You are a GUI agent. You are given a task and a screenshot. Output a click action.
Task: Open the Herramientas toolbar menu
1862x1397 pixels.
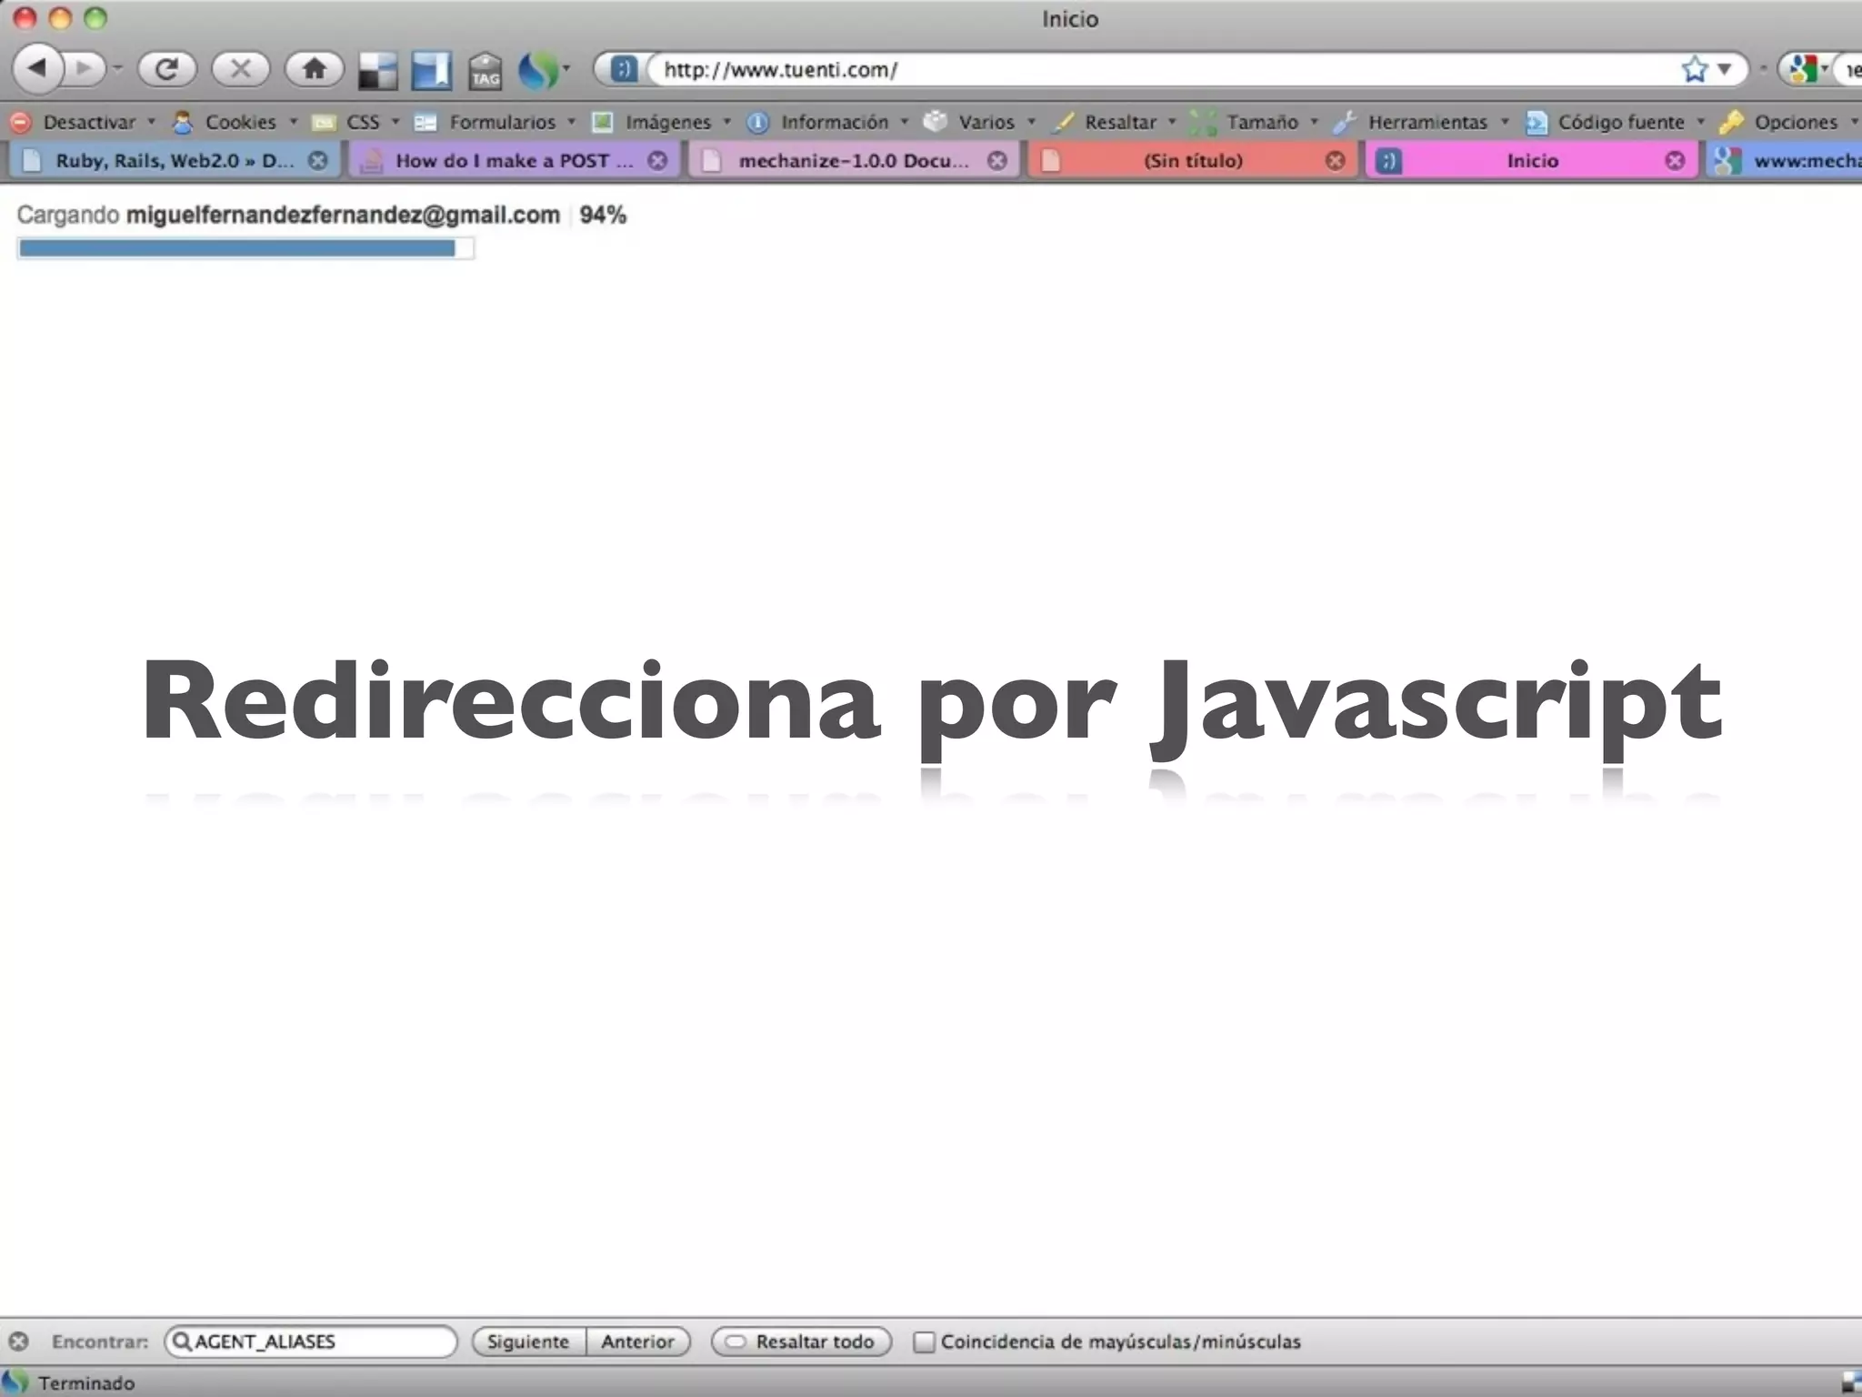click(1421, 122)
